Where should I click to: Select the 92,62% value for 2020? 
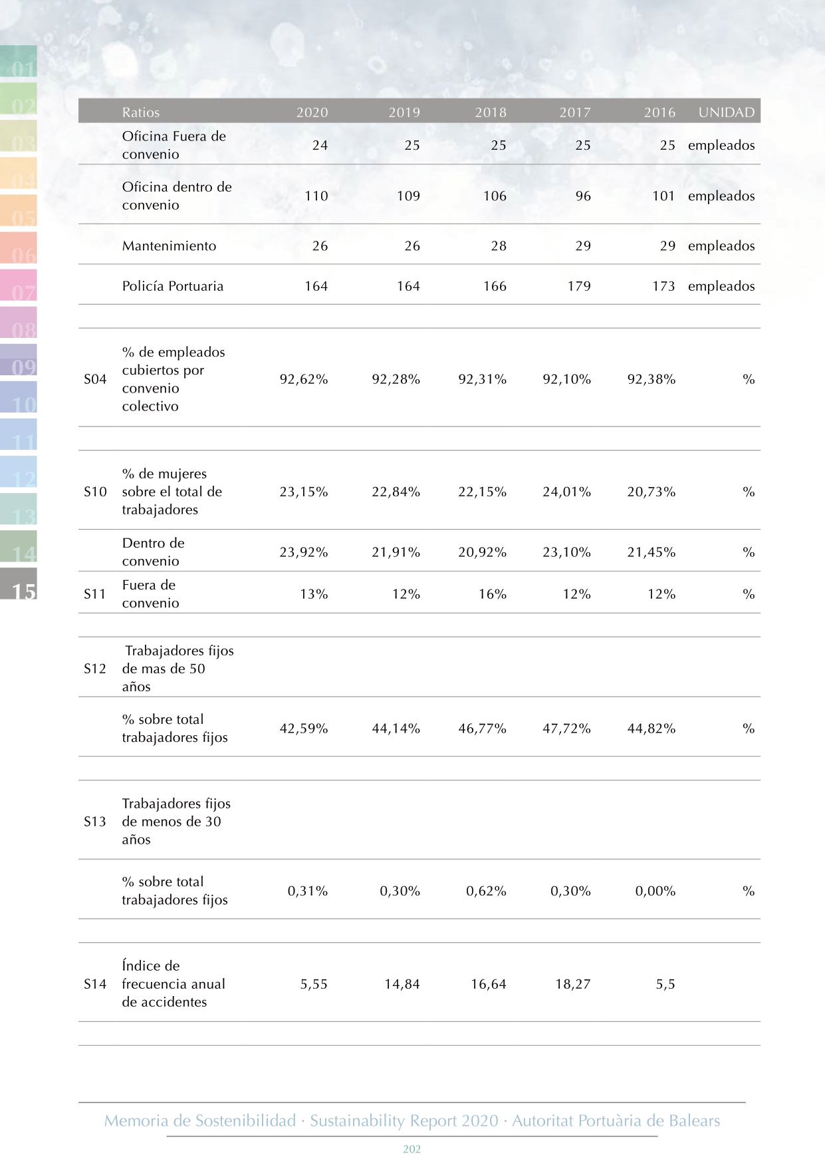304,379
